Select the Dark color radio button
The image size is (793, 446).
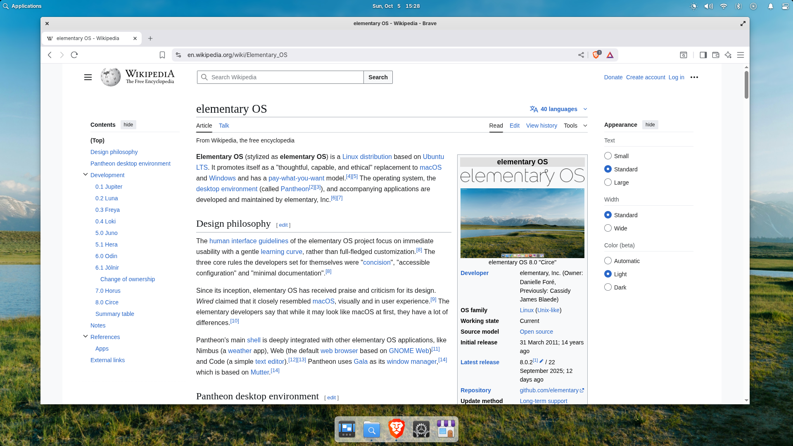pos(608,287)
